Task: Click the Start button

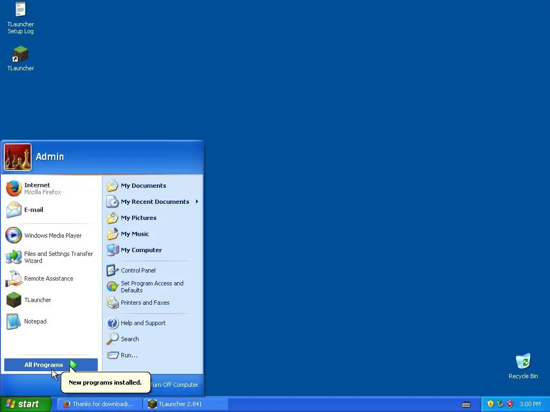Action: [x=26, y=404]
